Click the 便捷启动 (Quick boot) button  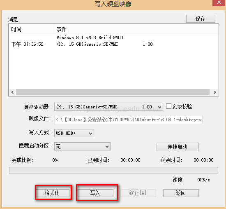pyautogui.click(x=178, y=147)
